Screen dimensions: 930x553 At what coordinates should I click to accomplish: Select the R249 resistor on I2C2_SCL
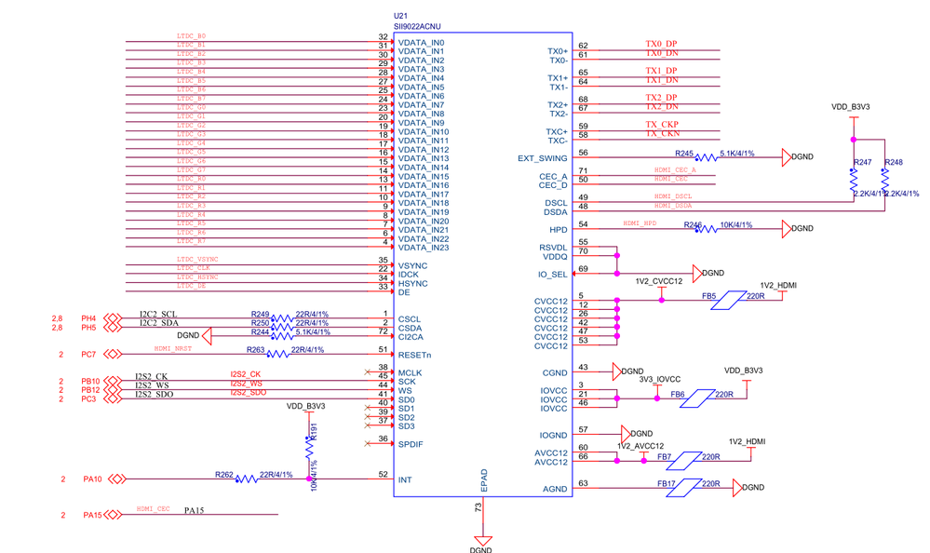(x=282, y=318)
